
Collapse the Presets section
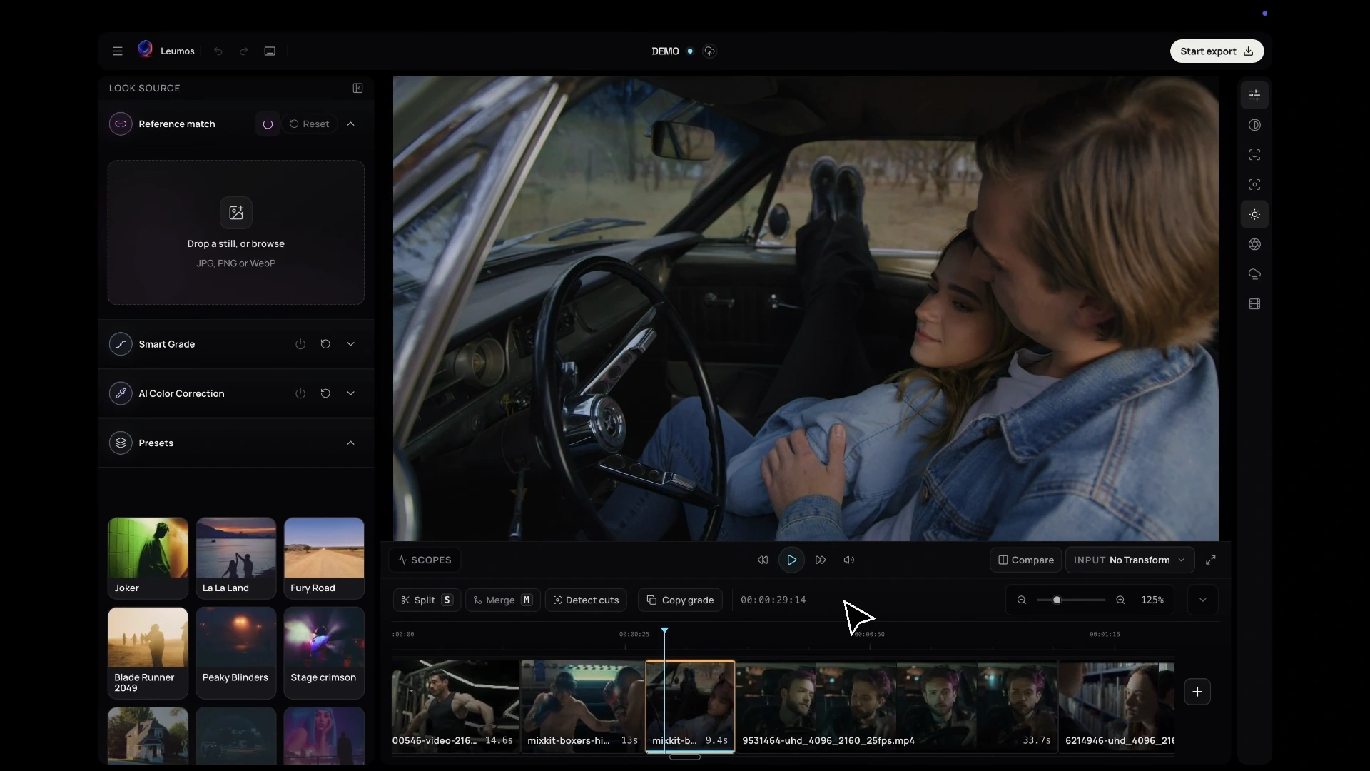[x=351, y=443]
